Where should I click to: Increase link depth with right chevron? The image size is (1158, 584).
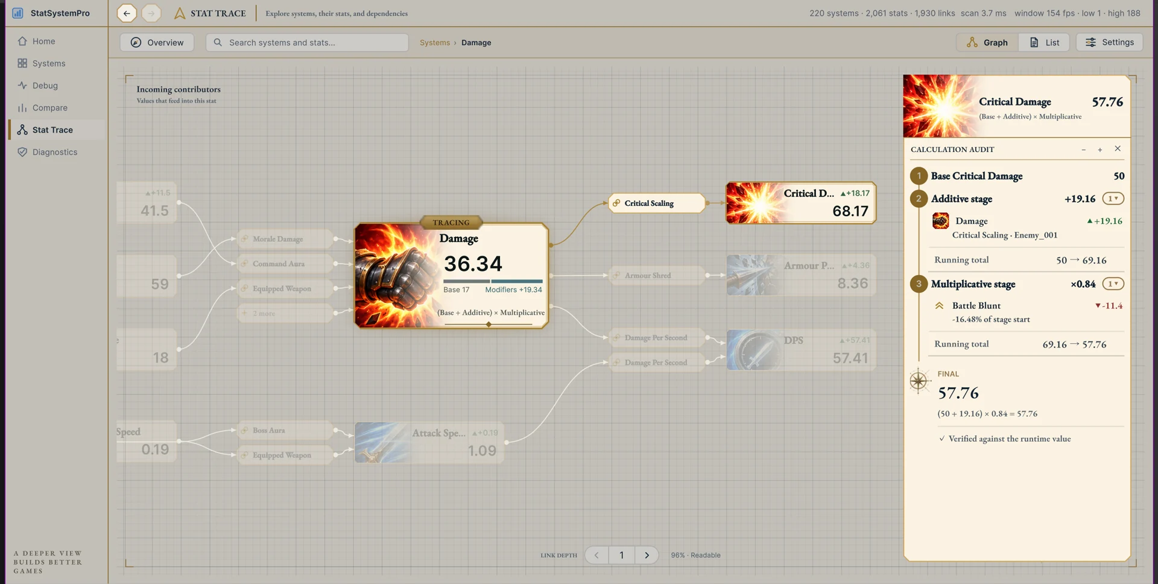pyautogui.click(x=647, y=555)
